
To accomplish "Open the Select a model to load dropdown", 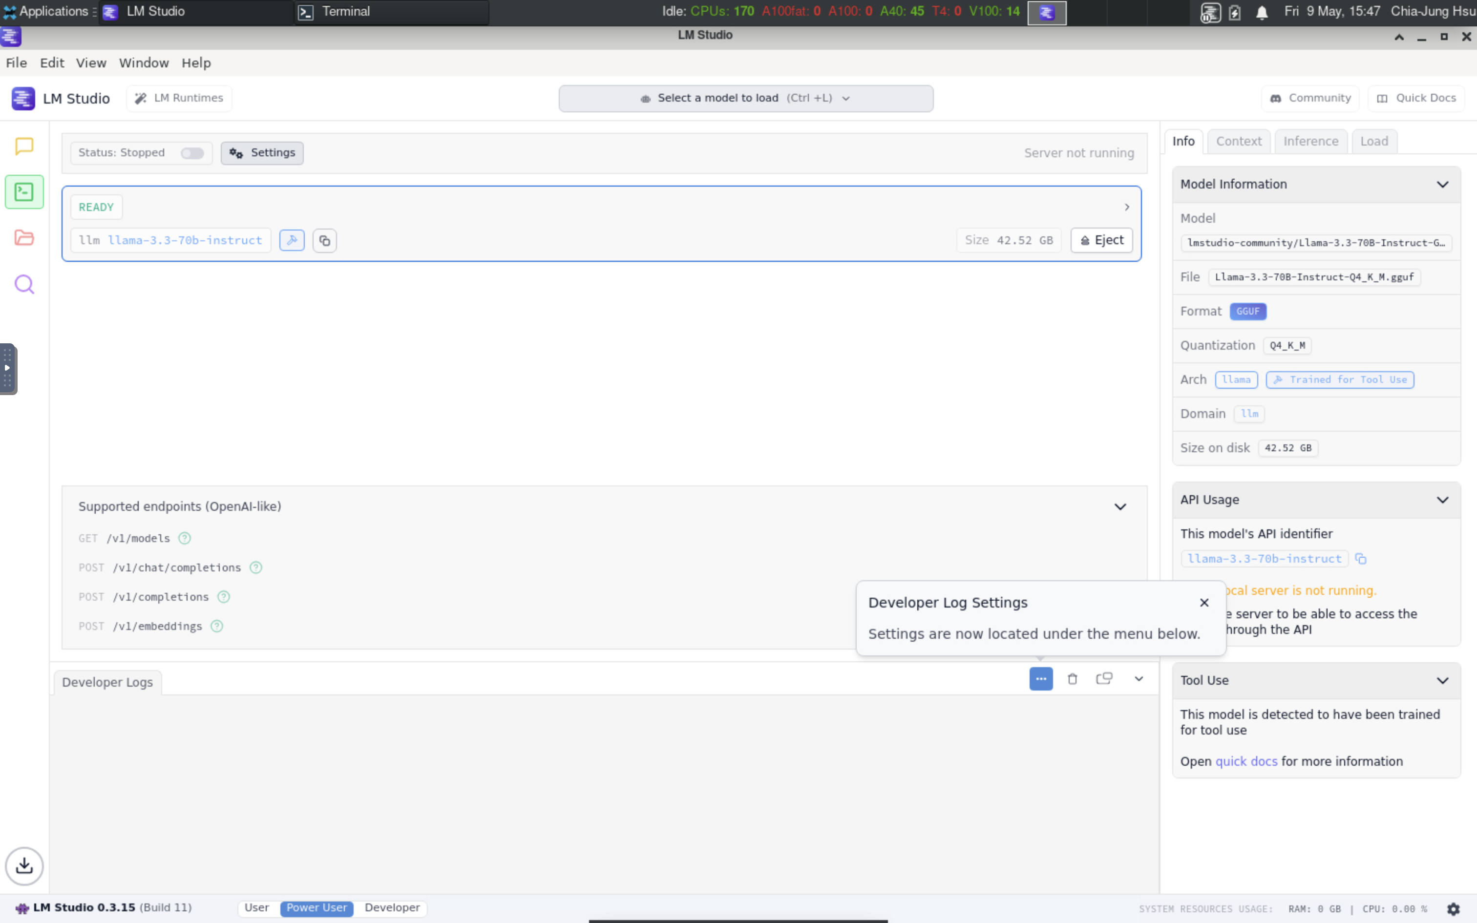I will click(745, 98).
